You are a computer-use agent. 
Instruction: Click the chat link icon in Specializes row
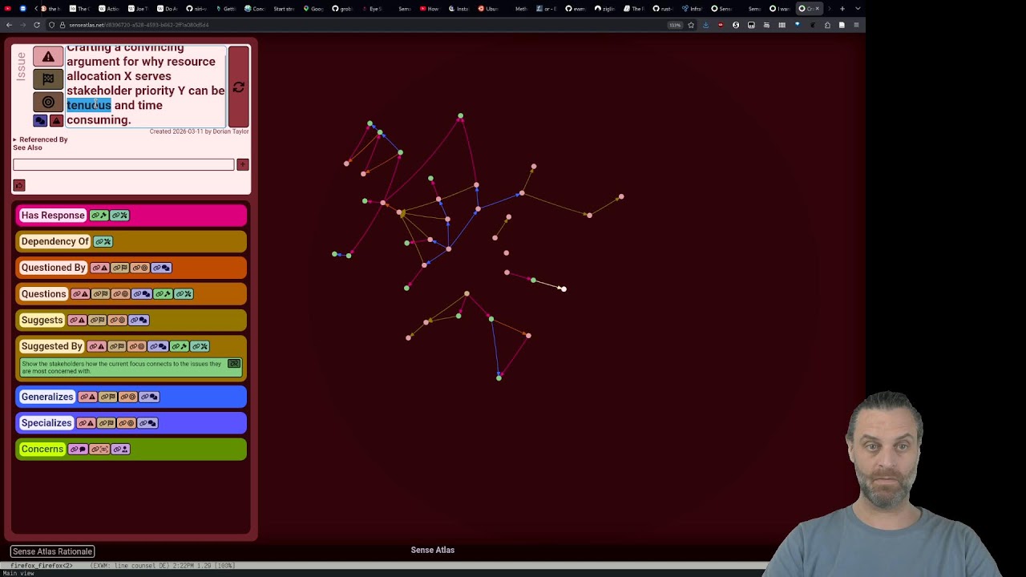point(147,423)
